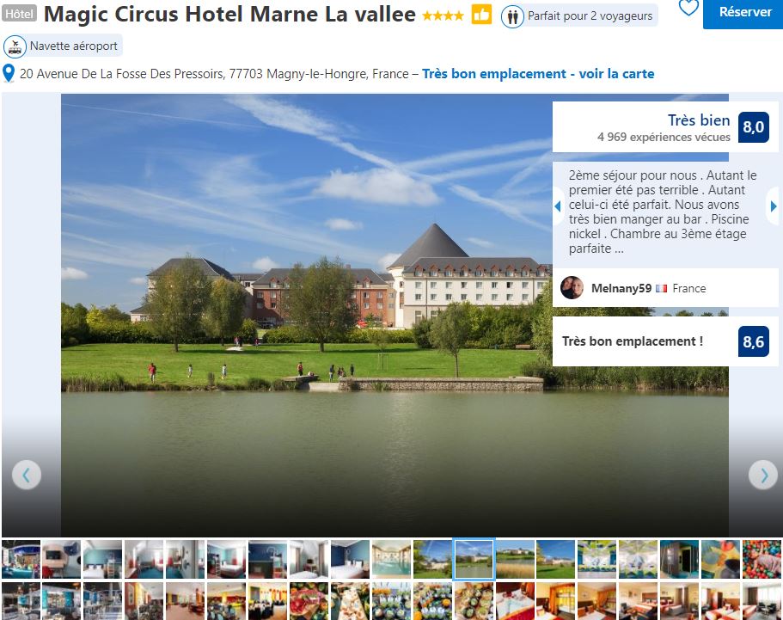Show next photo with right gallery arrow
783x620 pixels.
763,475
